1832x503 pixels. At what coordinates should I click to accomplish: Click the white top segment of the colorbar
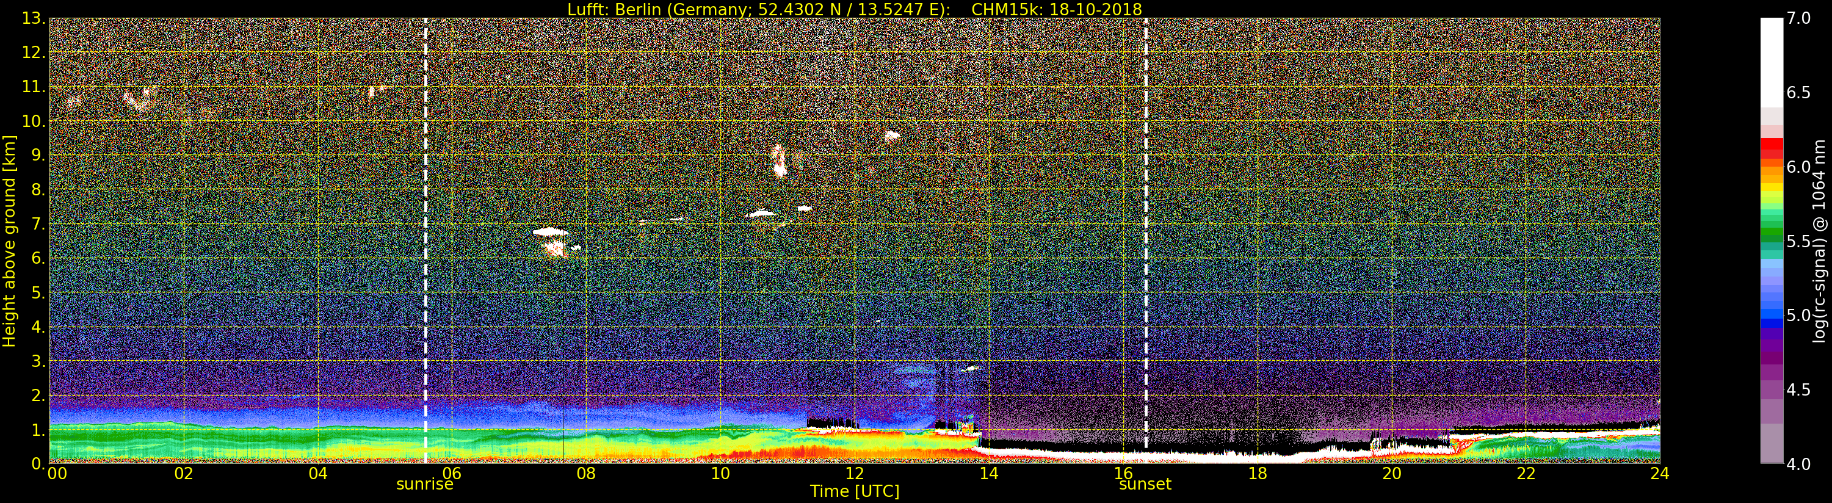1772,63
